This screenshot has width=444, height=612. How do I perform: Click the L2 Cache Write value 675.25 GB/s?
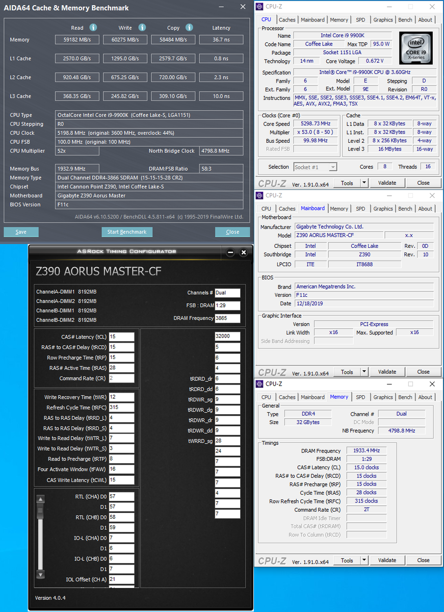pyautogui.click(x=125, y=78)
